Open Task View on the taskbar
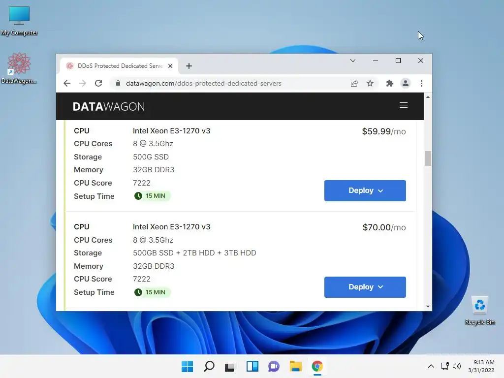The height and width of the screenshot is (378, 504). point(230,366)
